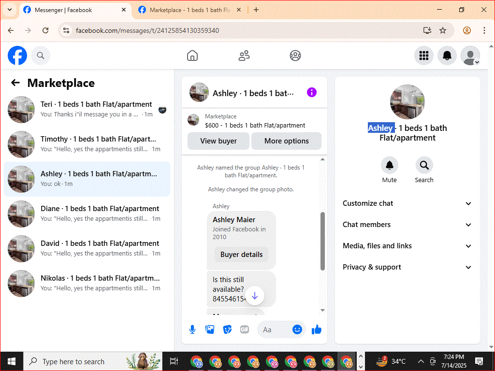Go back from Marketplace chat list

coord(15,83)
